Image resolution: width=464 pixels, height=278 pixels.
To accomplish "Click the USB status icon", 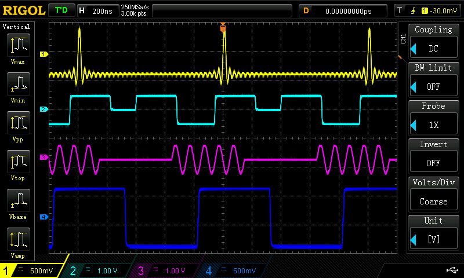I will (451, 270).
